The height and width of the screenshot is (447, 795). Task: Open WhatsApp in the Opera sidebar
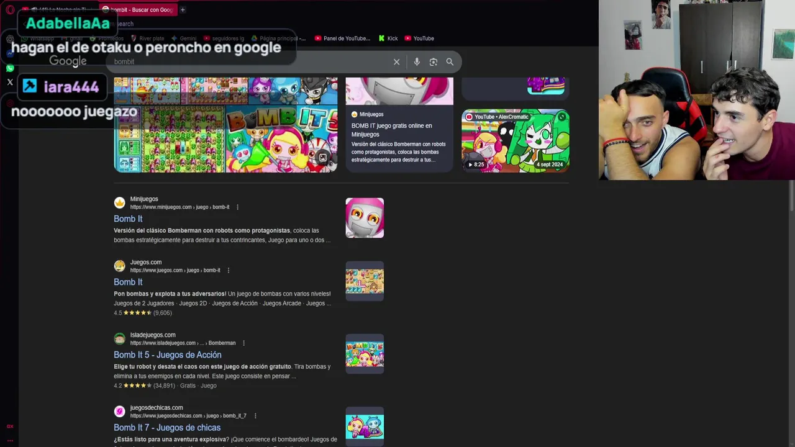coord(10,68)
